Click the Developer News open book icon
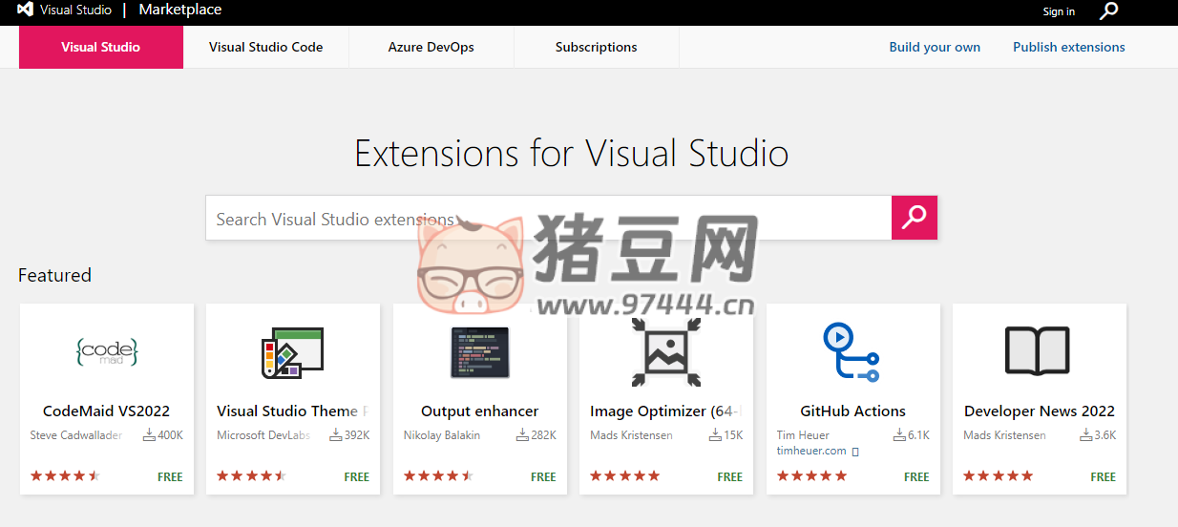 (x=1038, y=351)
